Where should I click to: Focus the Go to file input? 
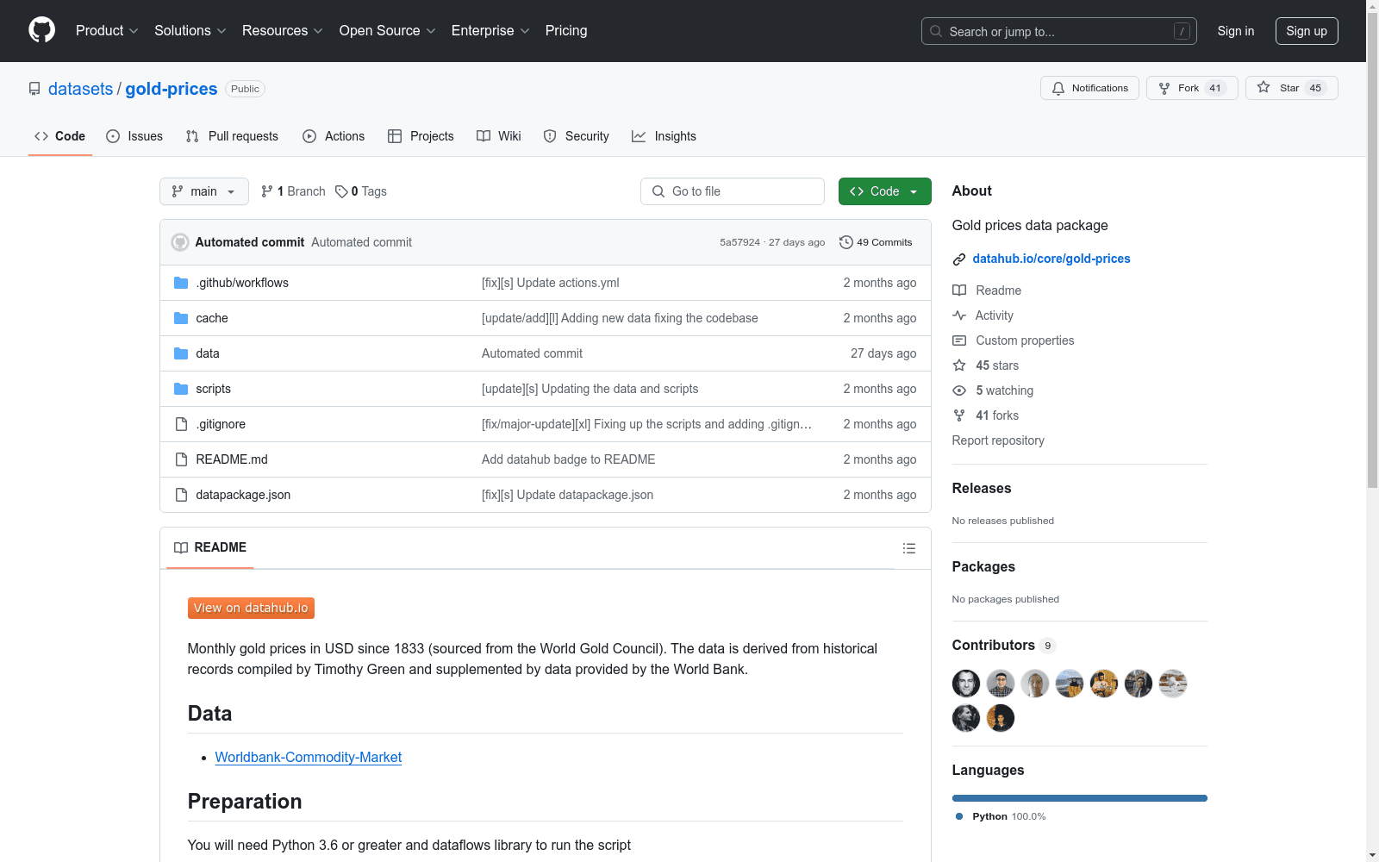coord(733,191)
